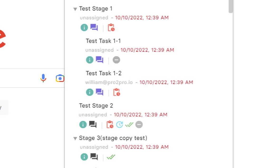Toggle the green checkmarks under Stage 3
This screenshot has width=269, height=168.
(x=111, y=157)
